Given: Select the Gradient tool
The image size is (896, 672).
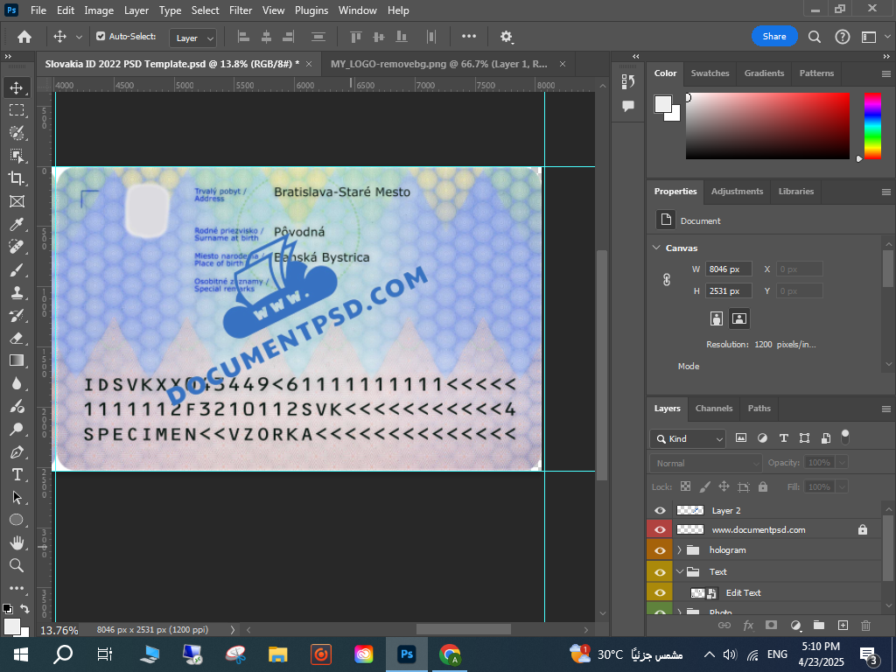Looking at the screenshot, I should [17, 360].
